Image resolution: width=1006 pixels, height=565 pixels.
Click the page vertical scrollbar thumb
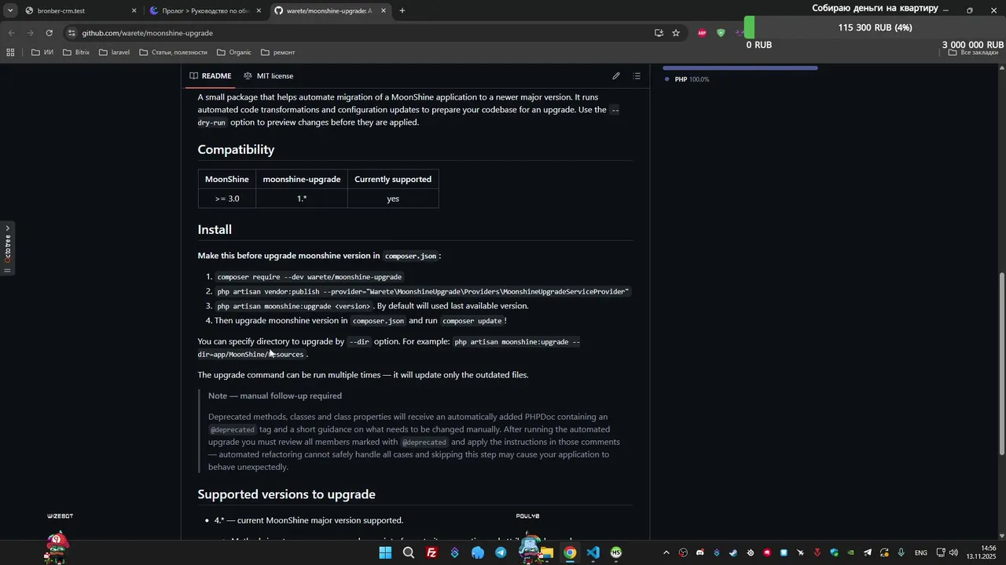tap(1001, 363)
